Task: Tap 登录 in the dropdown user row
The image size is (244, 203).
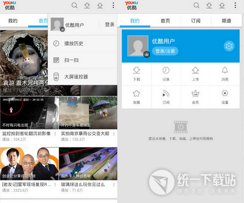Action: pos(109,25)
